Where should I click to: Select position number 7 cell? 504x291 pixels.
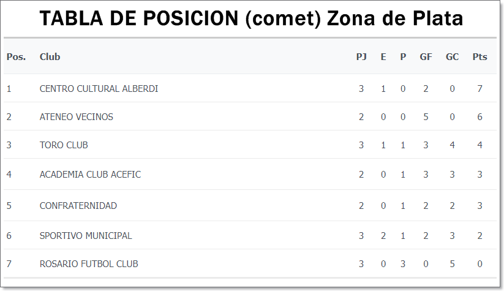click(x=9, y=264)
